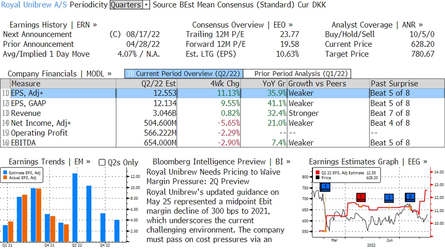Open Earnings History | ERN link
Viewport: 445px width, 249px height.
tap(53, 25)
